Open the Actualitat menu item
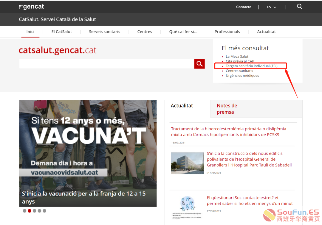 pyautogui.click(x=266, y=32)
